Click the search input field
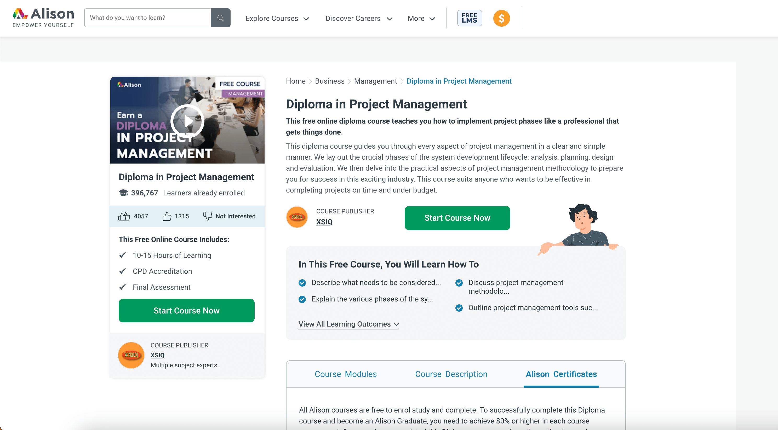 pyautogui.click(x=147, y=18)
